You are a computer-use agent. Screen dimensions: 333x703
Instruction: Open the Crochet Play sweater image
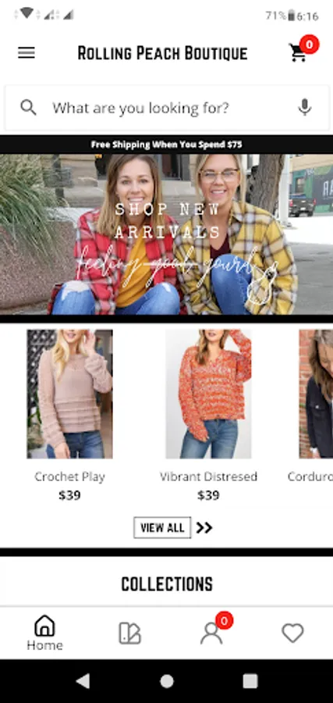click(x=69, y=394)
